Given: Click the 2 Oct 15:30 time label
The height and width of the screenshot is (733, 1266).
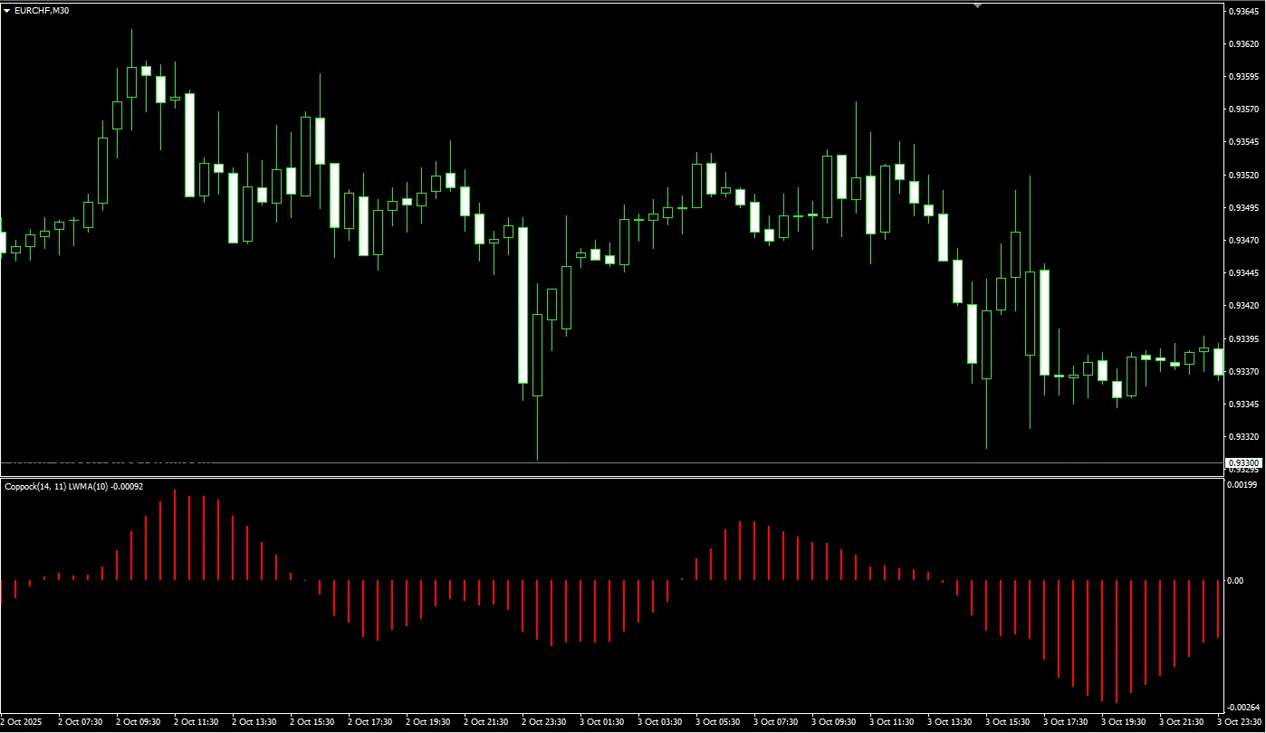Looking at the screenshot, I should pos(312,722).
